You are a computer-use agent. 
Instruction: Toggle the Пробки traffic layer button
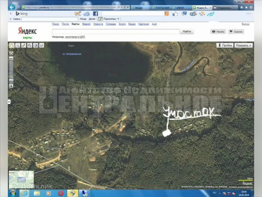225,45
